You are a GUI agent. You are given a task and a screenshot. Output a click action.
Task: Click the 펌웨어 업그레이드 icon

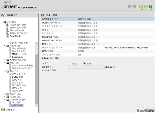tap(7, 33)
